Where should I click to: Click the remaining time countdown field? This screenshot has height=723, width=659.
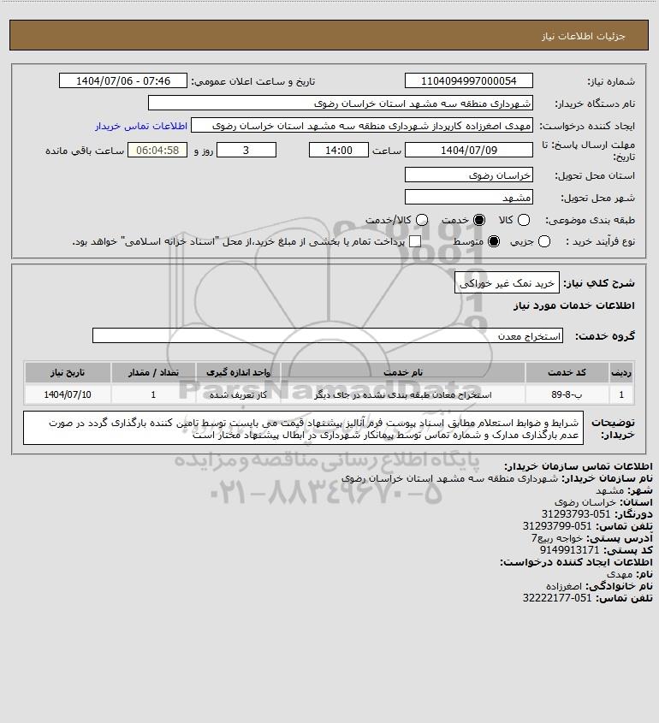tap(157, 150)
